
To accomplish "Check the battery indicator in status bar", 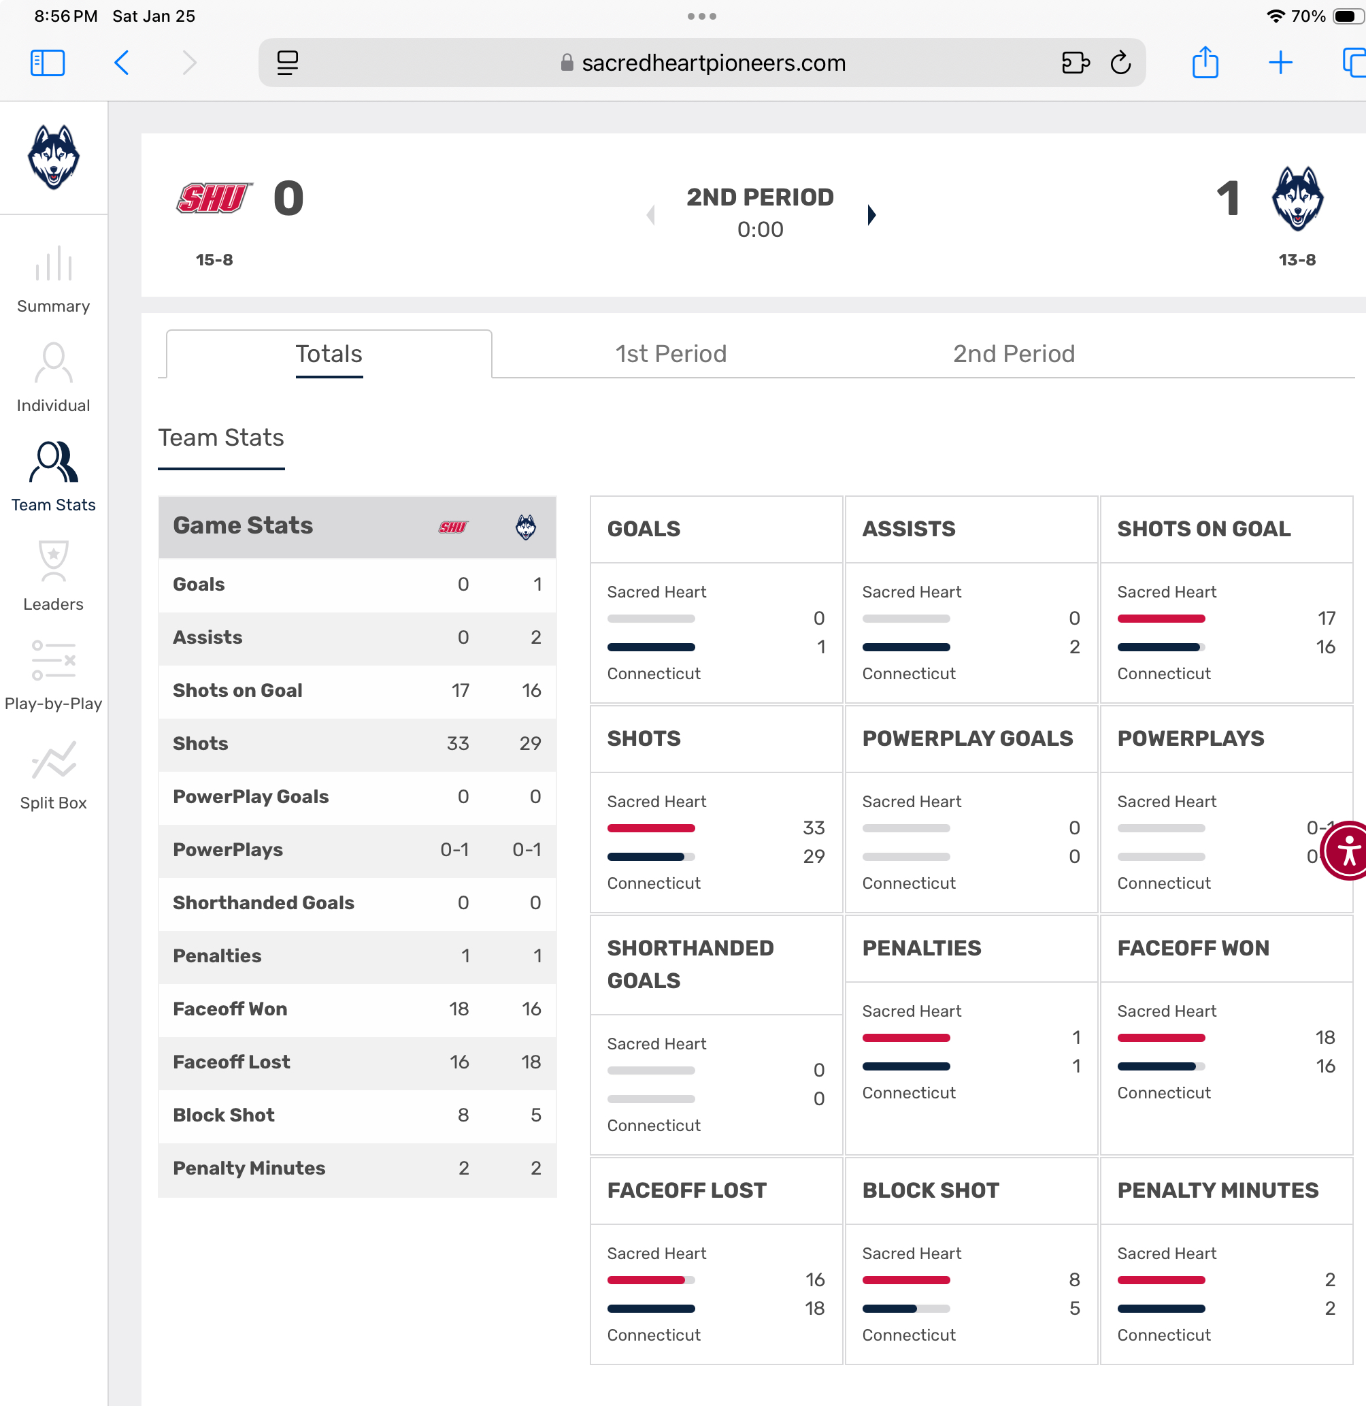I will [x=1348, y=16].
